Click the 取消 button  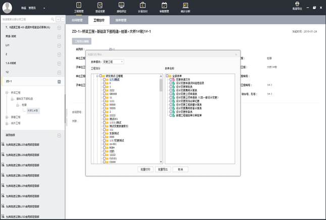point(180,169)
